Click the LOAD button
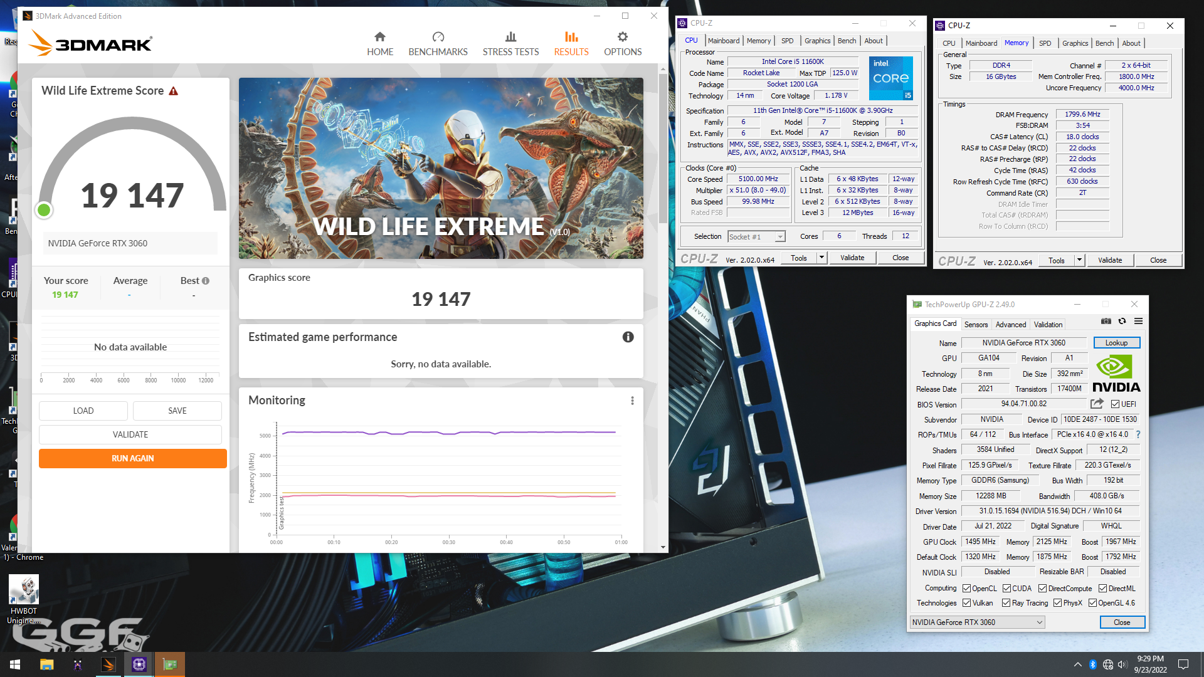This screenshot has width=1204, height=677. pyautogui.click(x=83, y=411)
